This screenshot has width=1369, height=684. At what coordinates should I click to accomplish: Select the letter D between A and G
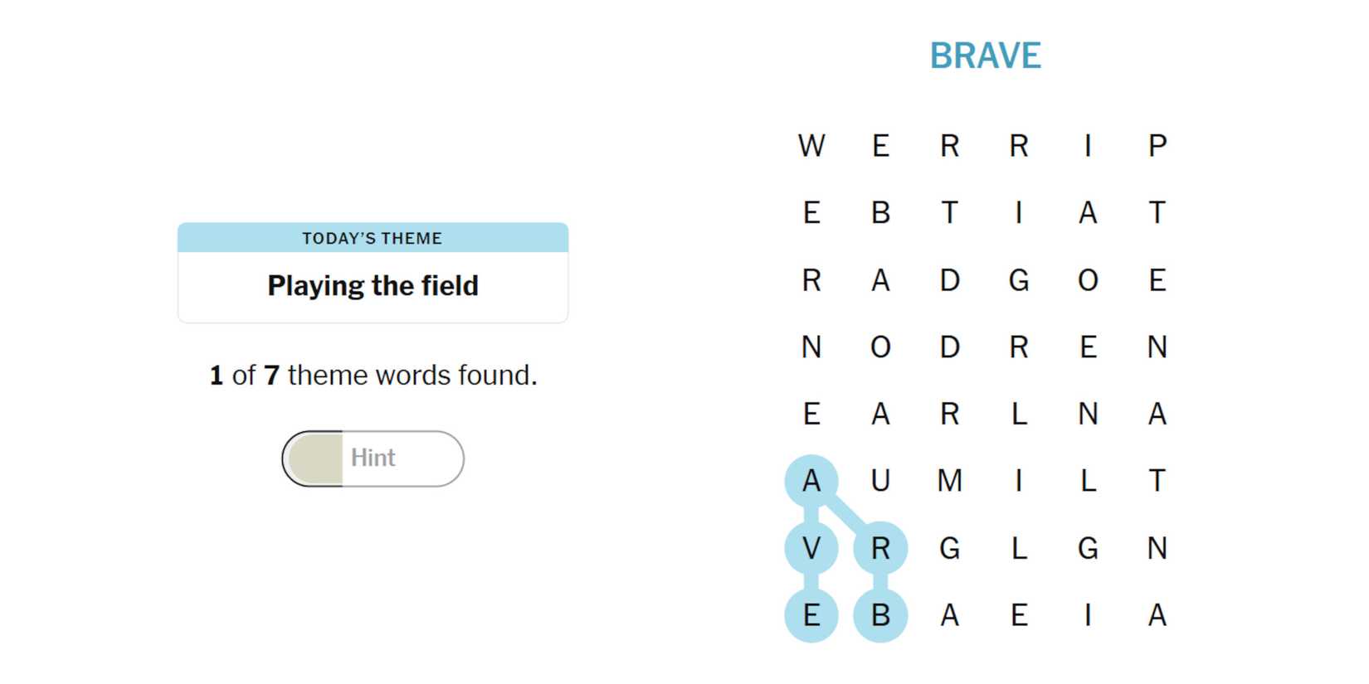pyautogui.click(x=950, y=280)
